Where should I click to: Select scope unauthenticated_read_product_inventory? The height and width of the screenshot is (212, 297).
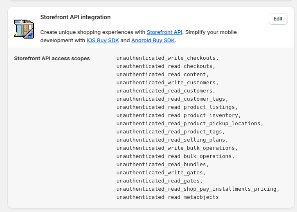click(x=177, y=115)
